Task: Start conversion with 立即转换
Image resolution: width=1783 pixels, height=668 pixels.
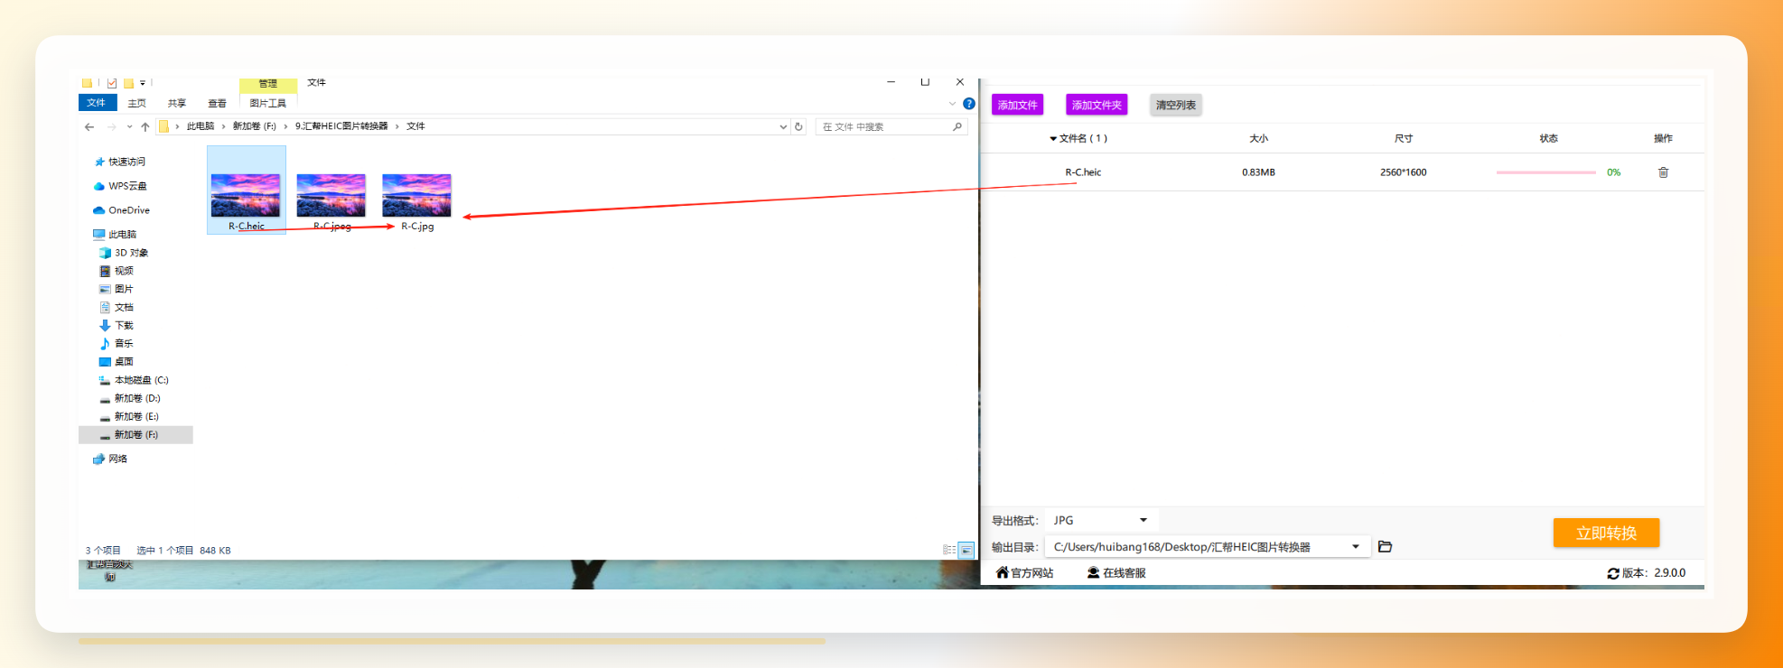Action: pyautogui.click(x=1606, y=533)
